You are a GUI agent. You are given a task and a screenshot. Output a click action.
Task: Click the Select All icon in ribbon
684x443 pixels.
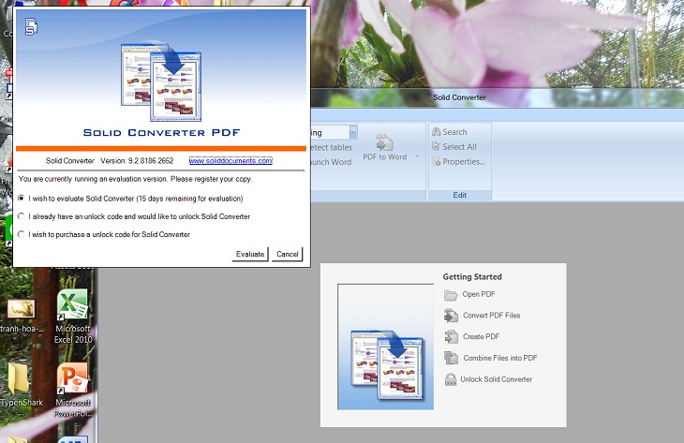point(437,146)
